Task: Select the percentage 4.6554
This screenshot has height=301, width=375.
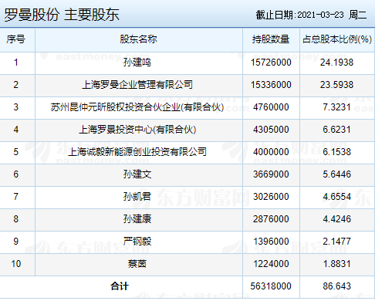Action: (x=336, y=197)
